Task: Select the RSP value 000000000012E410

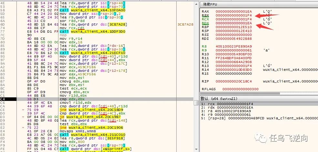Action: [x=234, y=31]
